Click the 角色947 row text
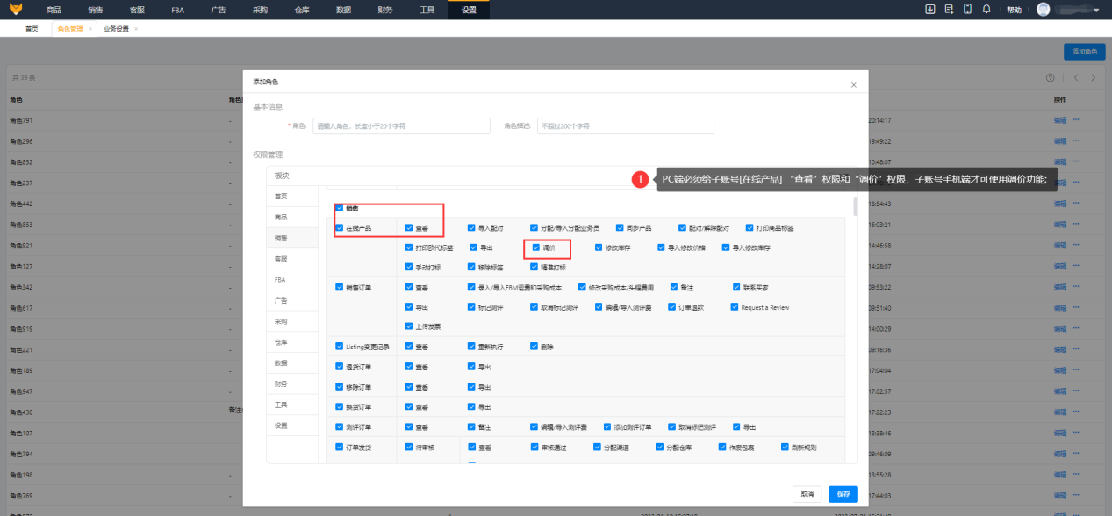 pos(21,391)
